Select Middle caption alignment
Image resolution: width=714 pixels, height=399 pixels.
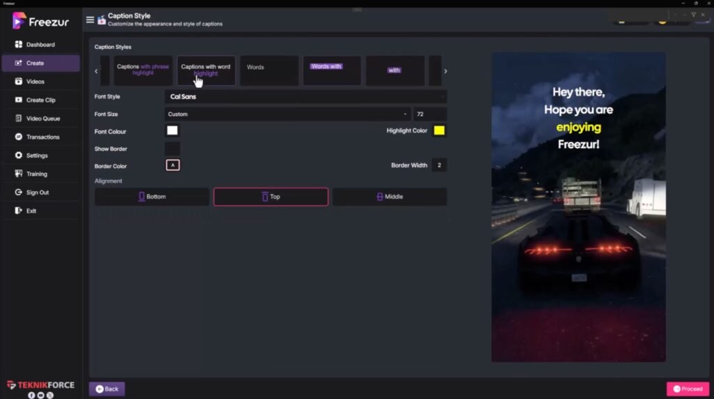click(x=389, y=197)
